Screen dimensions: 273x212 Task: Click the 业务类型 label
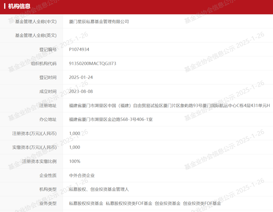48,203
